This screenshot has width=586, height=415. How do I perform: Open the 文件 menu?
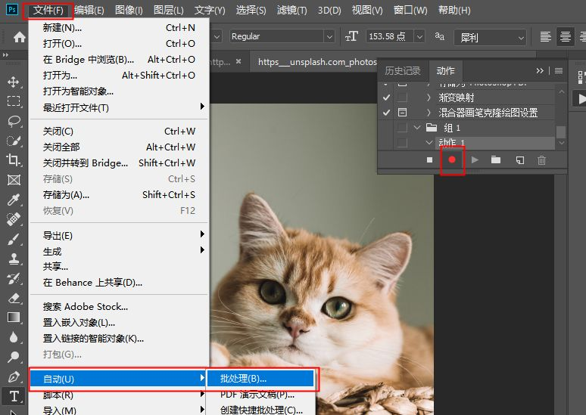48,10
